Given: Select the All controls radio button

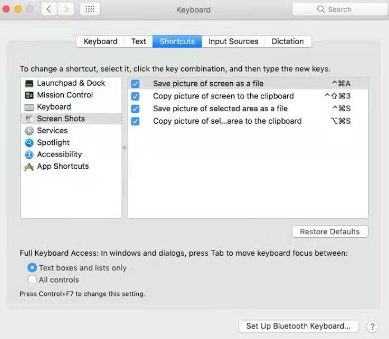Looking at the screenshot, I should click(x=32, y=280).
